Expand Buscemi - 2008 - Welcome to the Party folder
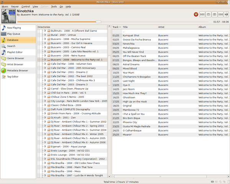This screenshot has height=184, width=230. pos(45,60)
